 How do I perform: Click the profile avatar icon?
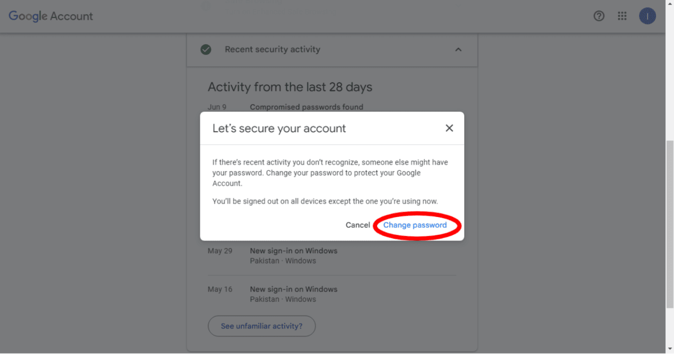(x=647, y=16)
